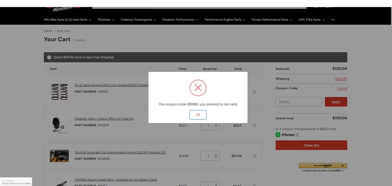This screenshot has width=392, height=186.
Task: Open Honda Performance Parts menu
Action: [x=270, y=20]
